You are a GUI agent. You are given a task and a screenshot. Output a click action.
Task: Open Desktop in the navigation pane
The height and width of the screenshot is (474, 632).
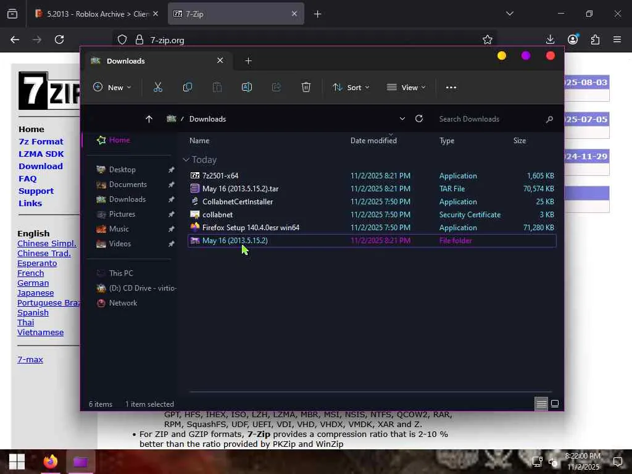122,170
